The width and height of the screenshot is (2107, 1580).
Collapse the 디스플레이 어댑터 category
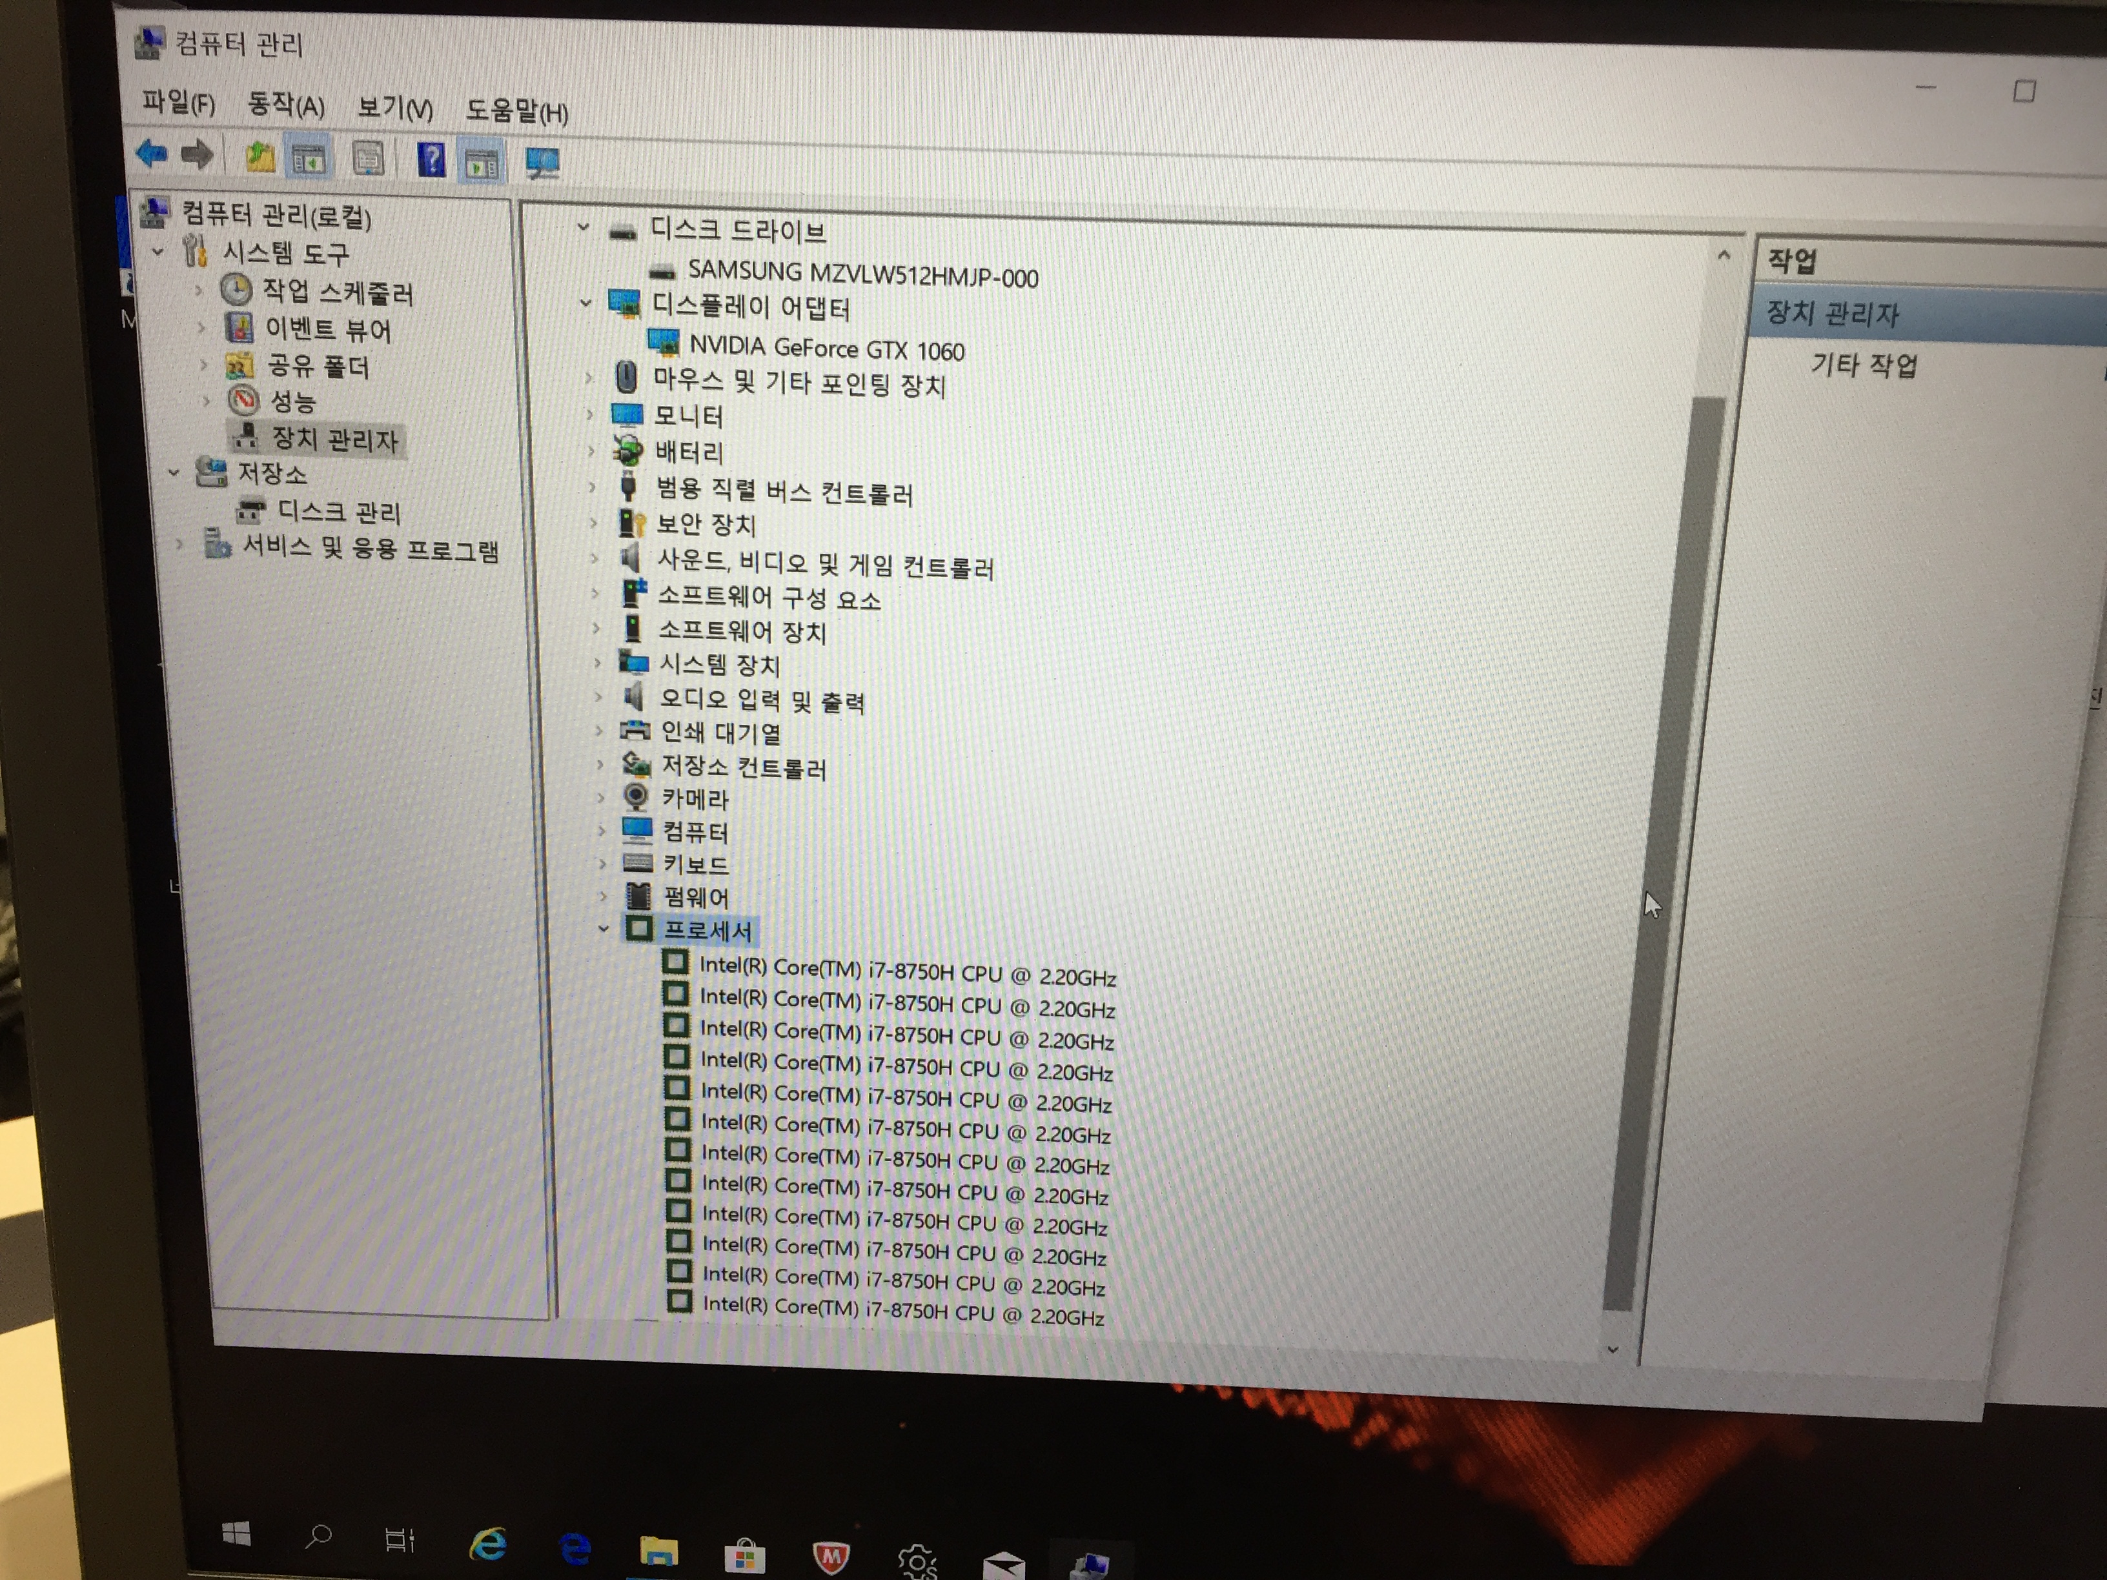(x=585, y=303)
